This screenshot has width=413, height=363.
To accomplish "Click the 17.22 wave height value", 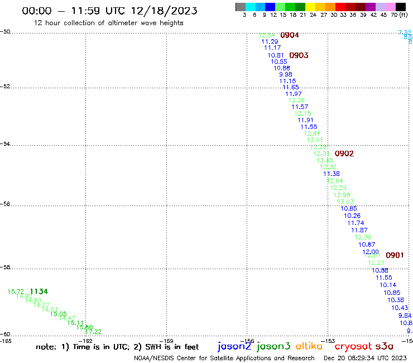I will pyautogui.click(x=93, y=332).
